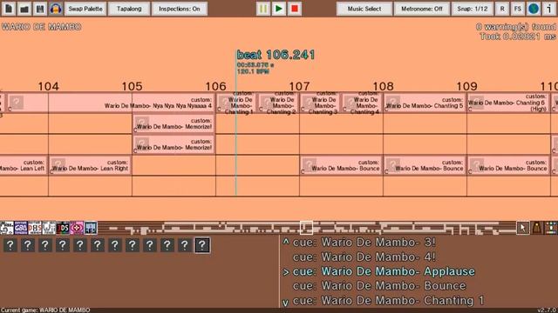The image size is (558, 313).
Task: Select cue Wario De Mambo- 3!
Action: pyautogui.click(x=364, y=243)
